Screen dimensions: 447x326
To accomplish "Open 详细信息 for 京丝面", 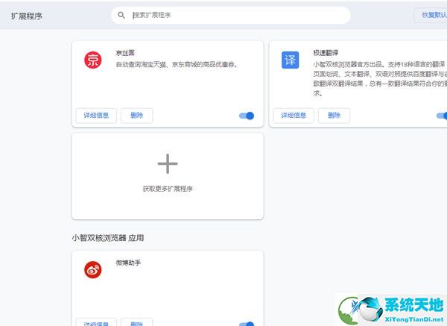I will (96, 116).
